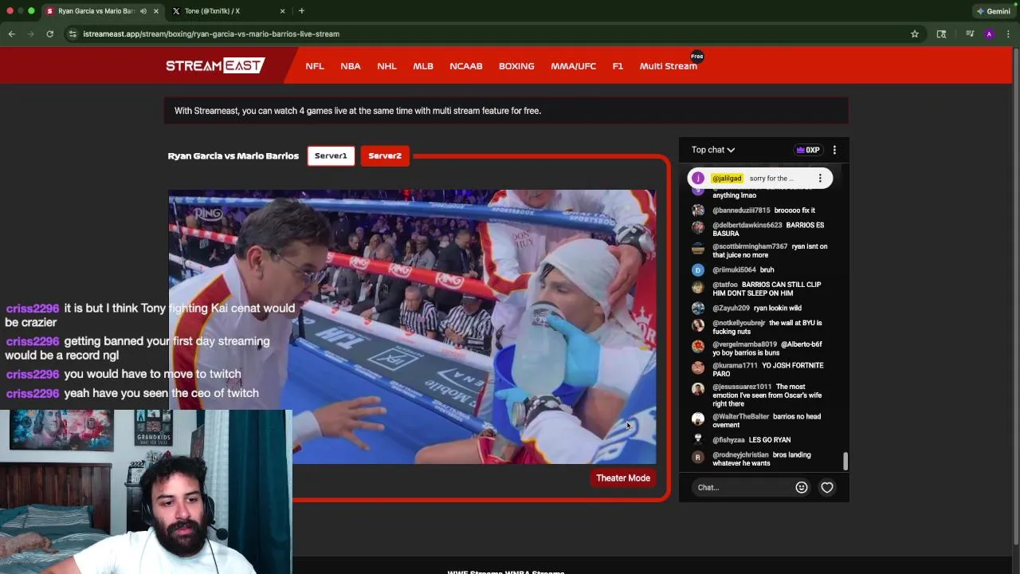Image resolution: width=1020 pixels, height=574 pixels.
Task: Open the purple profile avatar A
Action: 989,33
